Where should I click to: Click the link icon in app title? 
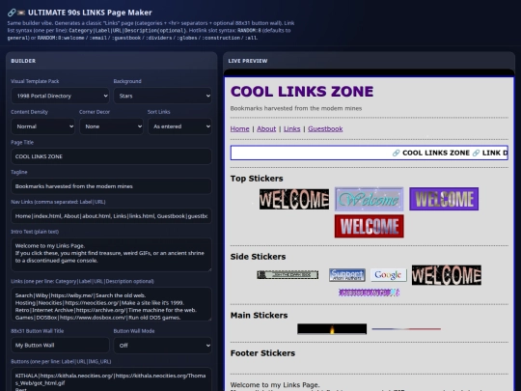(x=12, y=13)
